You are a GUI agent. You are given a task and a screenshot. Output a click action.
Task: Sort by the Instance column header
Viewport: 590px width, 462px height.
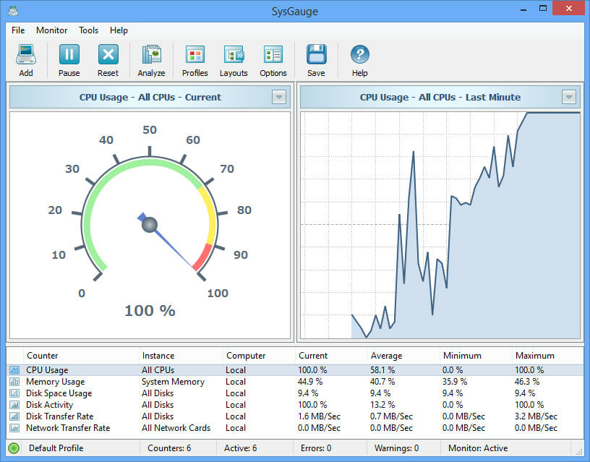pos(181,356)
